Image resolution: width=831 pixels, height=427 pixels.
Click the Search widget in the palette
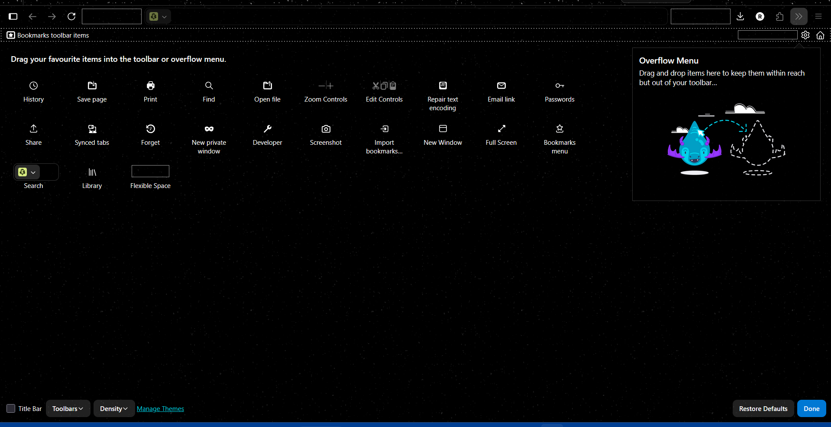click(x=36, y=172)
